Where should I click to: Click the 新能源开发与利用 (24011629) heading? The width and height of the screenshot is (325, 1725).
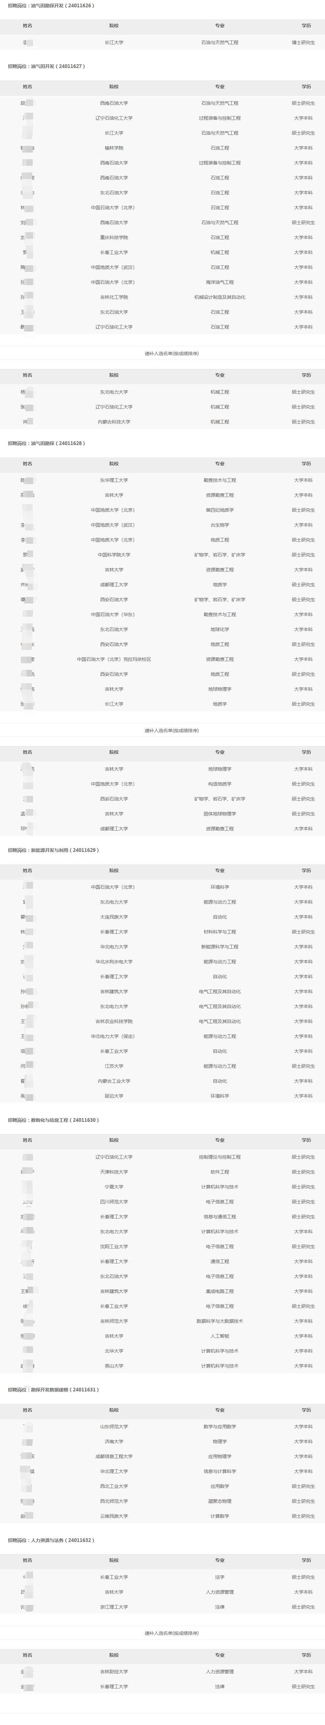pyautogui.click(x=53, y=851)
